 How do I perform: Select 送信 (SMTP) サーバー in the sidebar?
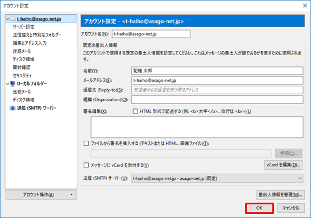[36, 108]
